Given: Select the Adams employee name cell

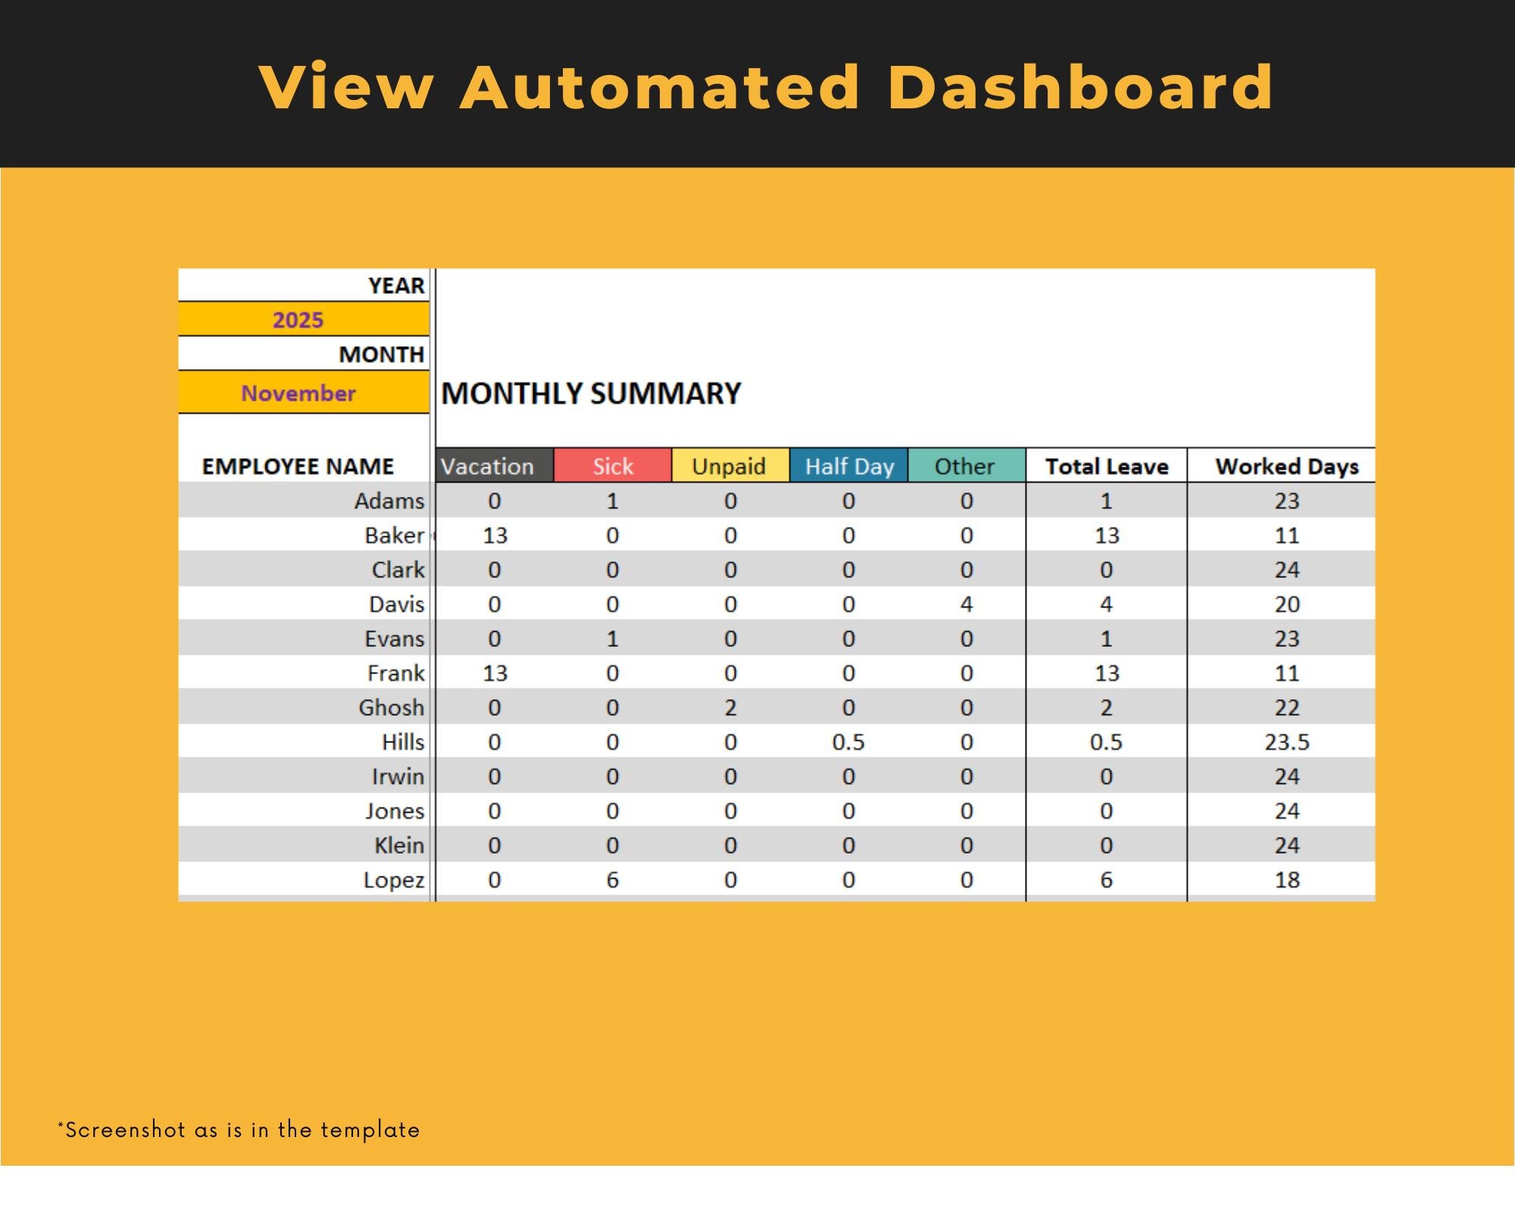Looking at the screenshot, I should [303, 501].
